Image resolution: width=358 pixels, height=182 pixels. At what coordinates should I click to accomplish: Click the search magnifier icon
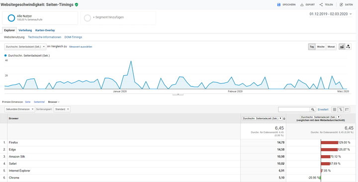coord(313,109)
